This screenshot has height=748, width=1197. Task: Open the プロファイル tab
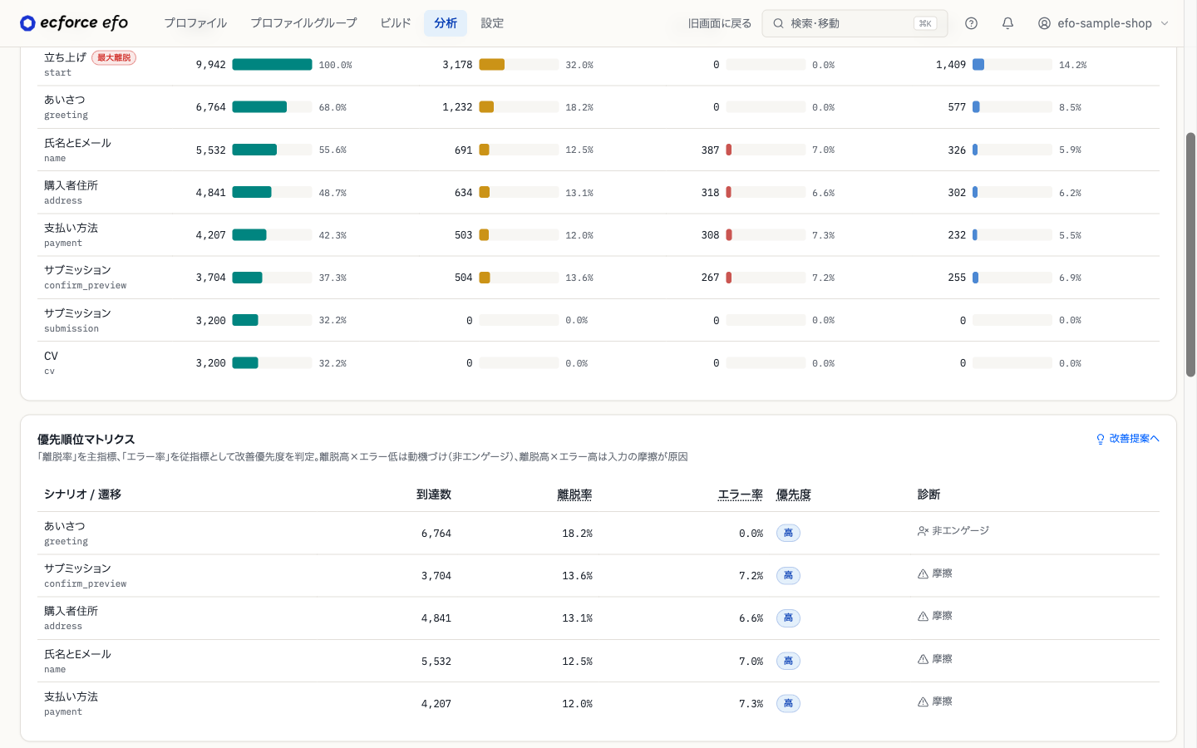click(x=195, y=23)
